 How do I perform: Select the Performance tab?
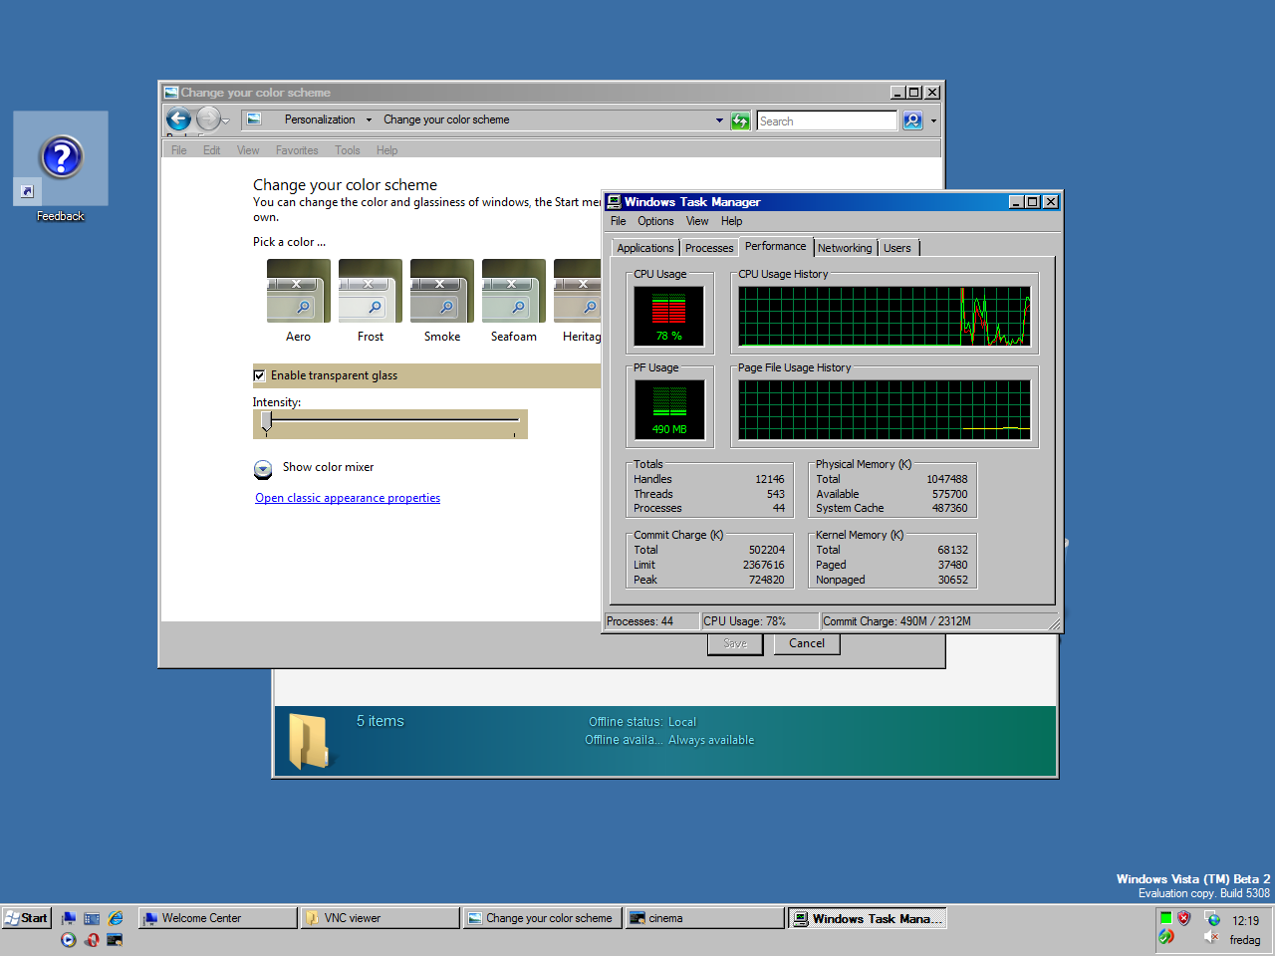[x=776, y=246]
